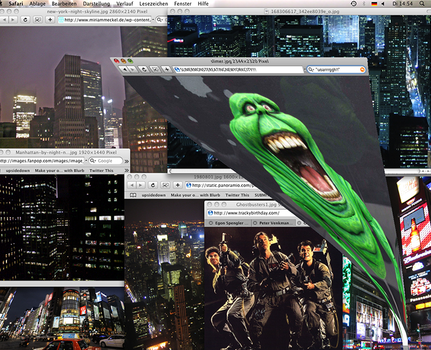The height and width of the screenshot is (350, 431).
Task: Clear the "uoarrrggh!!" search field
Action: click(x=362, y=70)
